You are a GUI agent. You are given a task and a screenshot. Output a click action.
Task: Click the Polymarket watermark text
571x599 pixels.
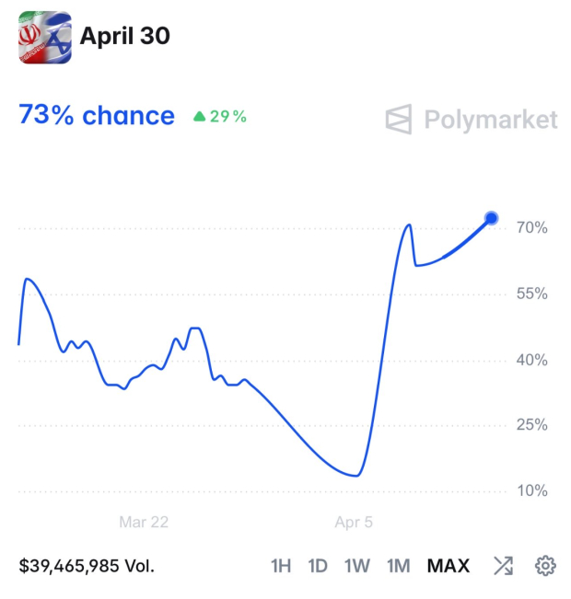[490, 120]
